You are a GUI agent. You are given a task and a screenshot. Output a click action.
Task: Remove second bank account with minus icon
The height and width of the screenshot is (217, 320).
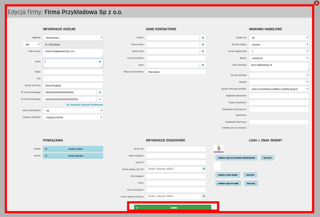coord(100,99)
